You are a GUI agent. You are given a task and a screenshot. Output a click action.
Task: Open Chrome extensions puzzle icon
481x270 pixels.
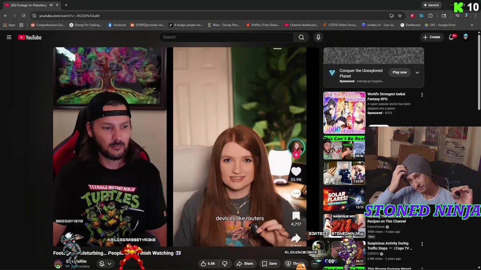[431, 16]
